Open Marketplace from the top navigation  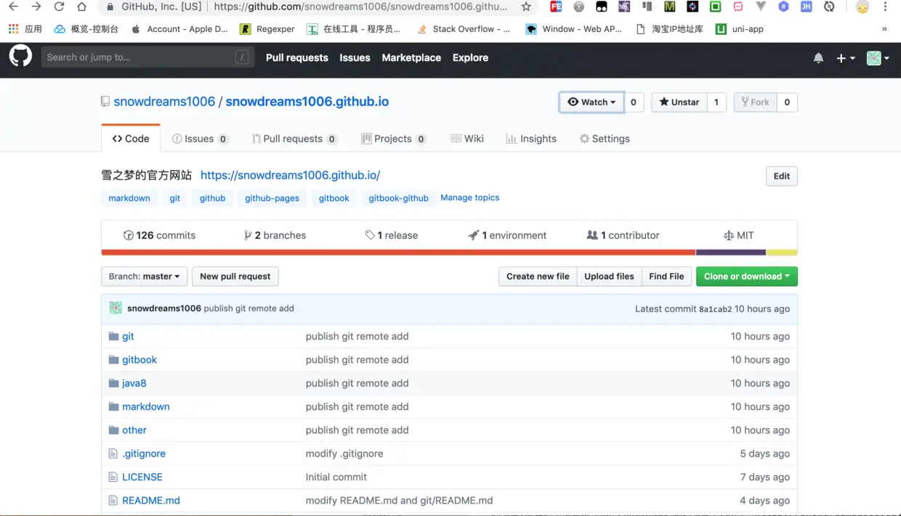pos(411,57)
